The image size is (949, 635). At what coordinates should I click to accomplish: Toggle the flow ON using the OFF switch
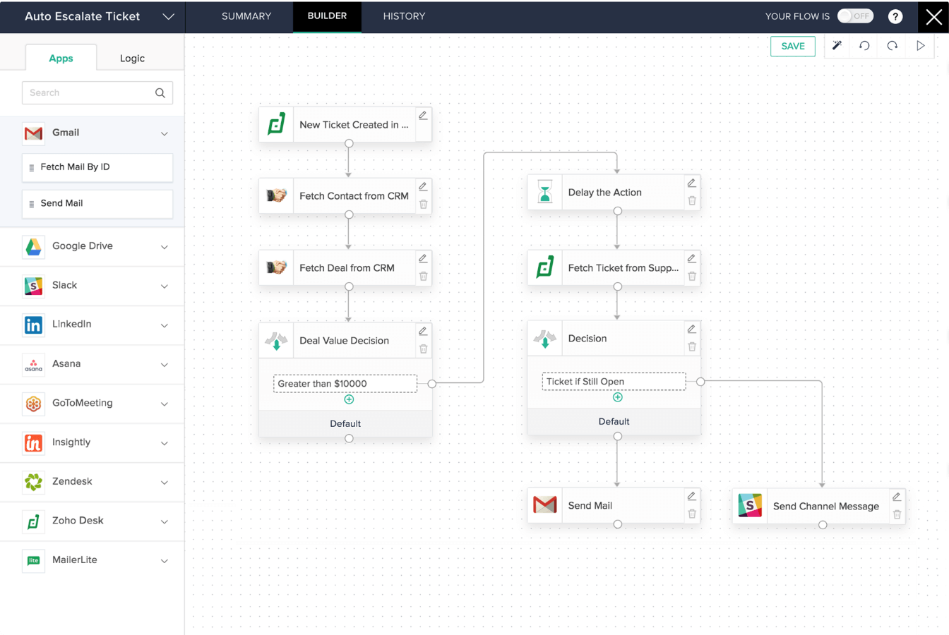pyautogui.click(x=855, y=16)
